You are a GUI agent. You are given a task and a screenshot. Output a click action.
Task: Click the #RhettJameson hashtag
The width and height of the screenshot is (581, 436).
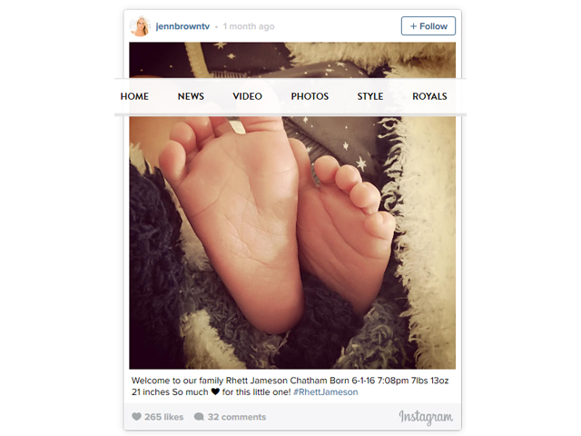click(326, 391)
